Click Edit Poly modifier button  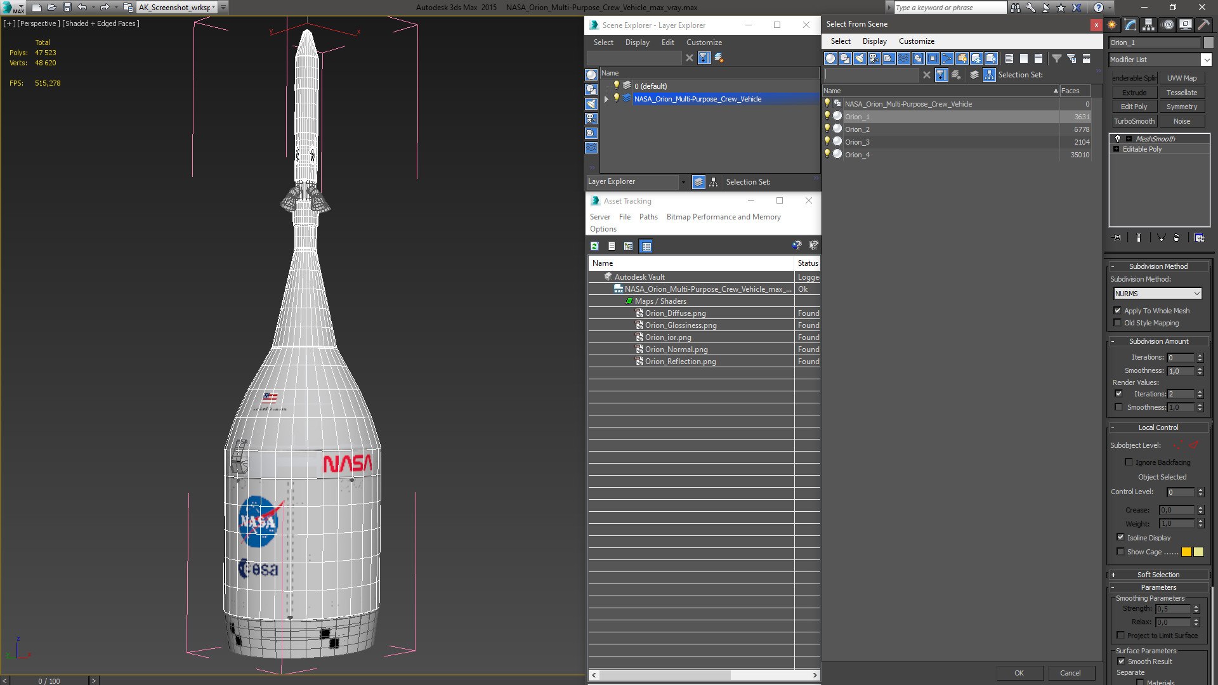point(1134,107)
